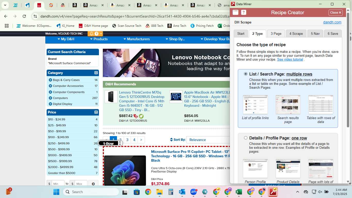Select Details / Profile Page radio button
352x198 pixels.
[x=246, y=138]
